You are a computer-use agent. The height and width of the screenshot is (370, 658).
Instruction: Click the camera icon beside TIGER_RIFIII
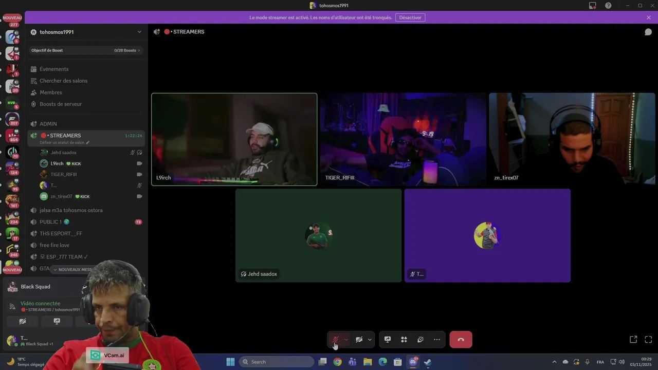click(x=139, y=174)
